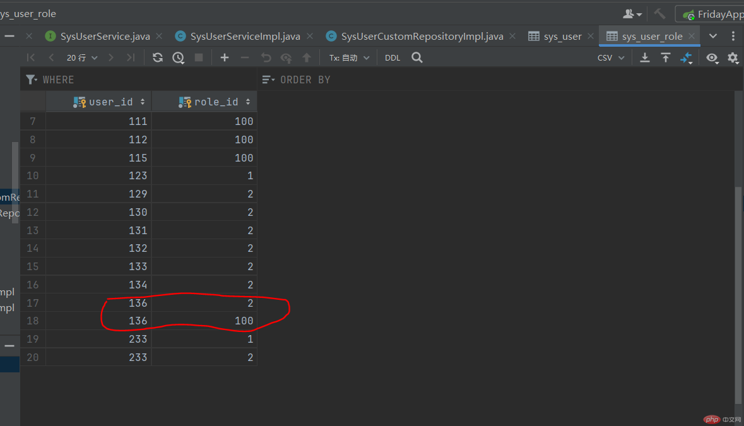744x426 pixels.
Task: Open compare data arrows icon
Action: click(x=686, y=58)
